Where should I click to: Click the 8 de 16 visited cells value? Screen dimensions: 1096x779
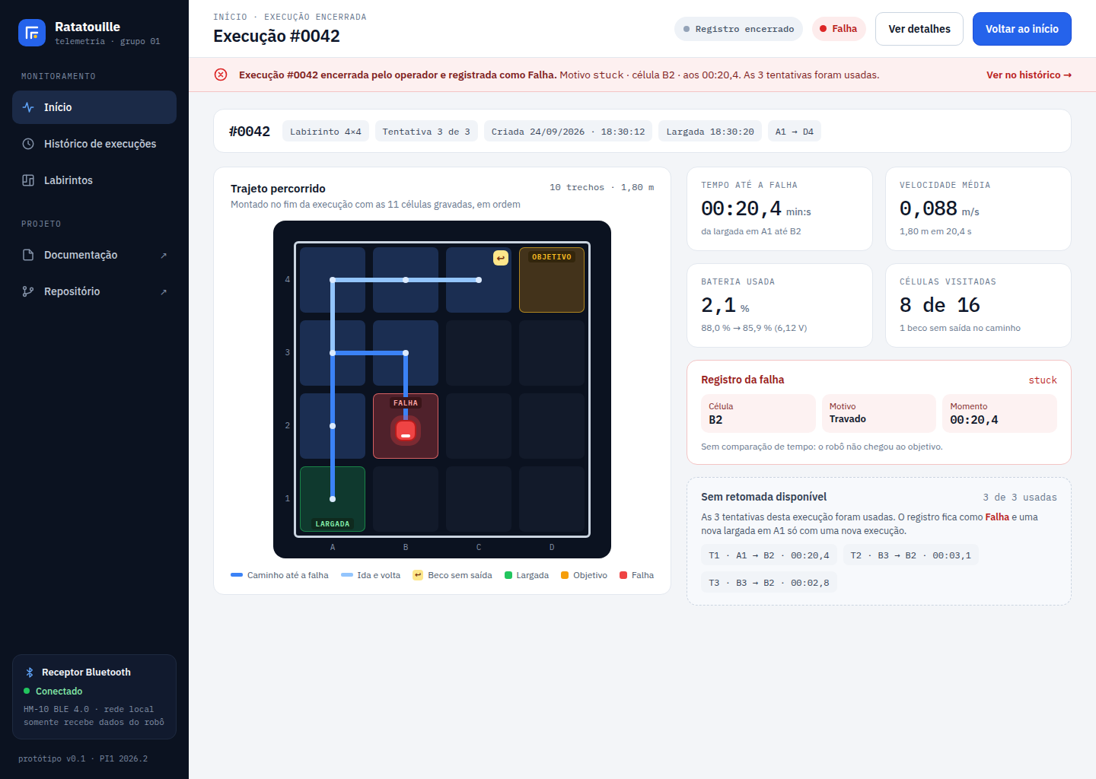940,305
